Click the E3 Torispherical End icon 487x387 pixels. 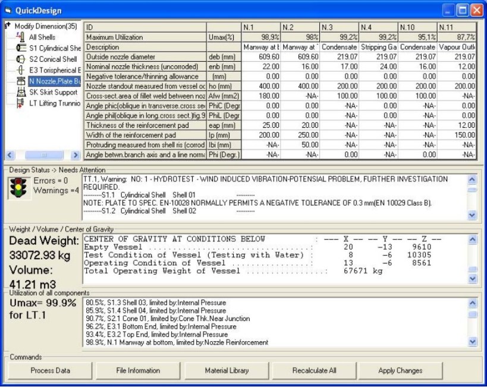point(21,70)
